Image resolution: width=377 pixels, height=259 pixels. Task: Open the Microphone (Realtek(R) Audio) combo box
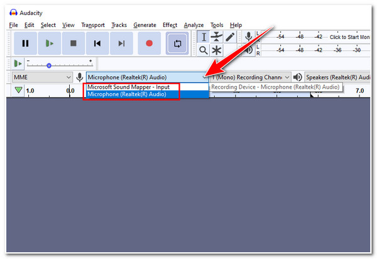(148, 77)
